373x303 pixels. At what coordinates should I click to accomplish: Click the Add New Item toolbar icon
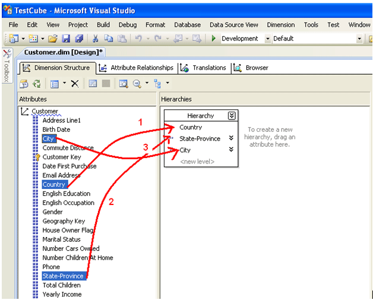tap(33, 39)
